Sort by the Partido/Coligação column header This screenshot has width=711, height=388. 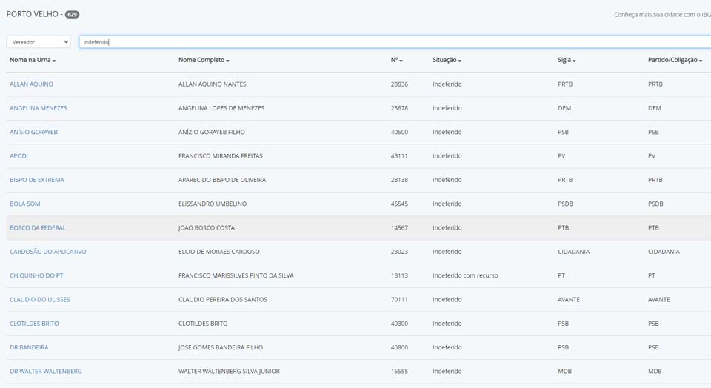click(675, 60)
